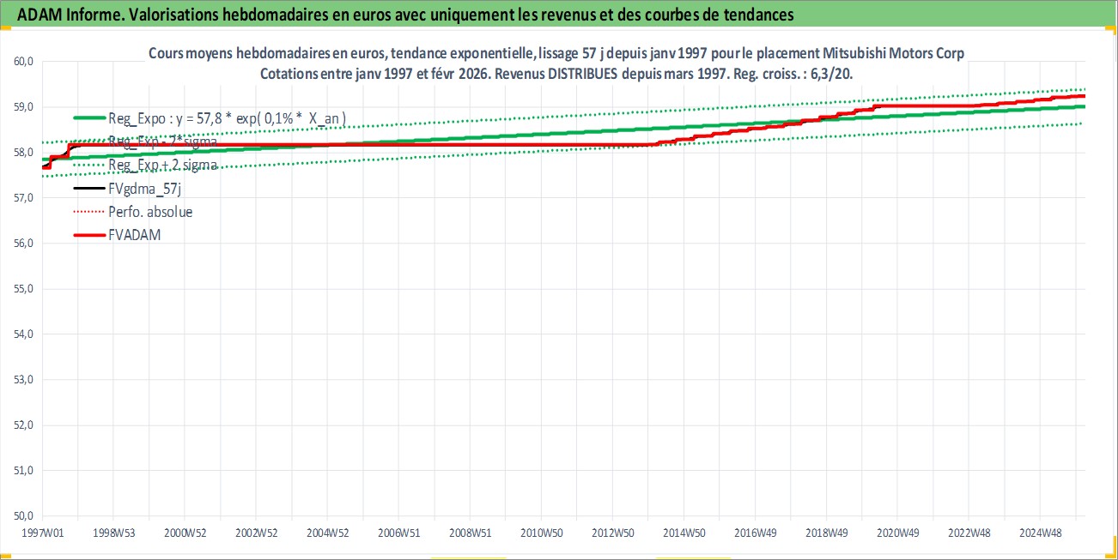The width and height of the screenshot is (1118, 560).
Task: Select the subtitle line 'Cotations entre janv 1997 et févr 2026'
Action: 556,74
